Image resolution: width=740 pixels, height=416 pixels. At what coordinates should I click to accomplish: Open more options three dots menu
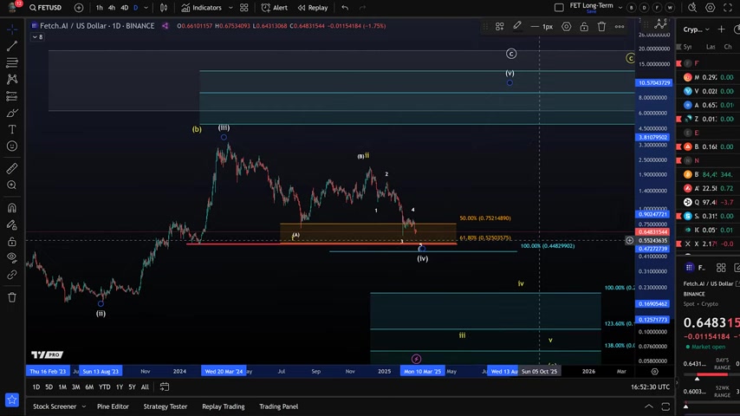point(620,27)
